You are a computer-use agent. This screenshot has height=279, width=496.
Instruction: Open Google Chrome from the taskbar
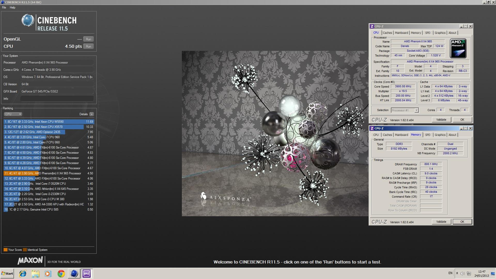(x=61, y=274)
